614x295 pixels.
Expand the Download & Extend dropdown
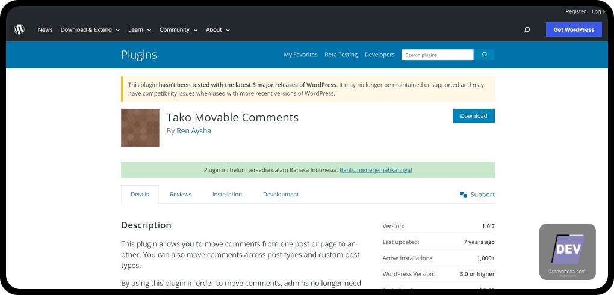(90, 29)
